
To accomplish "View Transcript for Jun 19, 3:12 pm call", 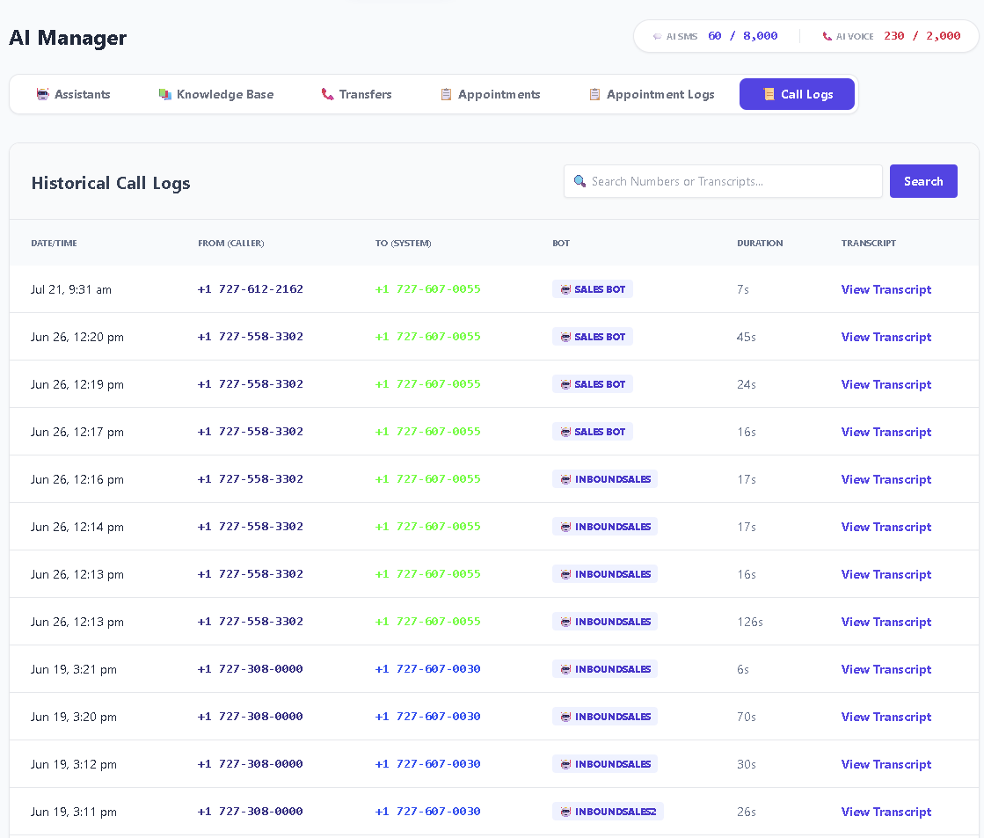I will pos(886,764).
